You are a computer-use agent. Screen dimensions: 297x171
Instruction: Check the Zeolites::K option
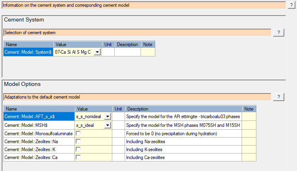coord(78,150)
